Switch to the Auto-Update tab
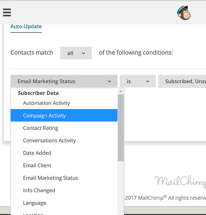206x215 pixels. pos(26,26)
